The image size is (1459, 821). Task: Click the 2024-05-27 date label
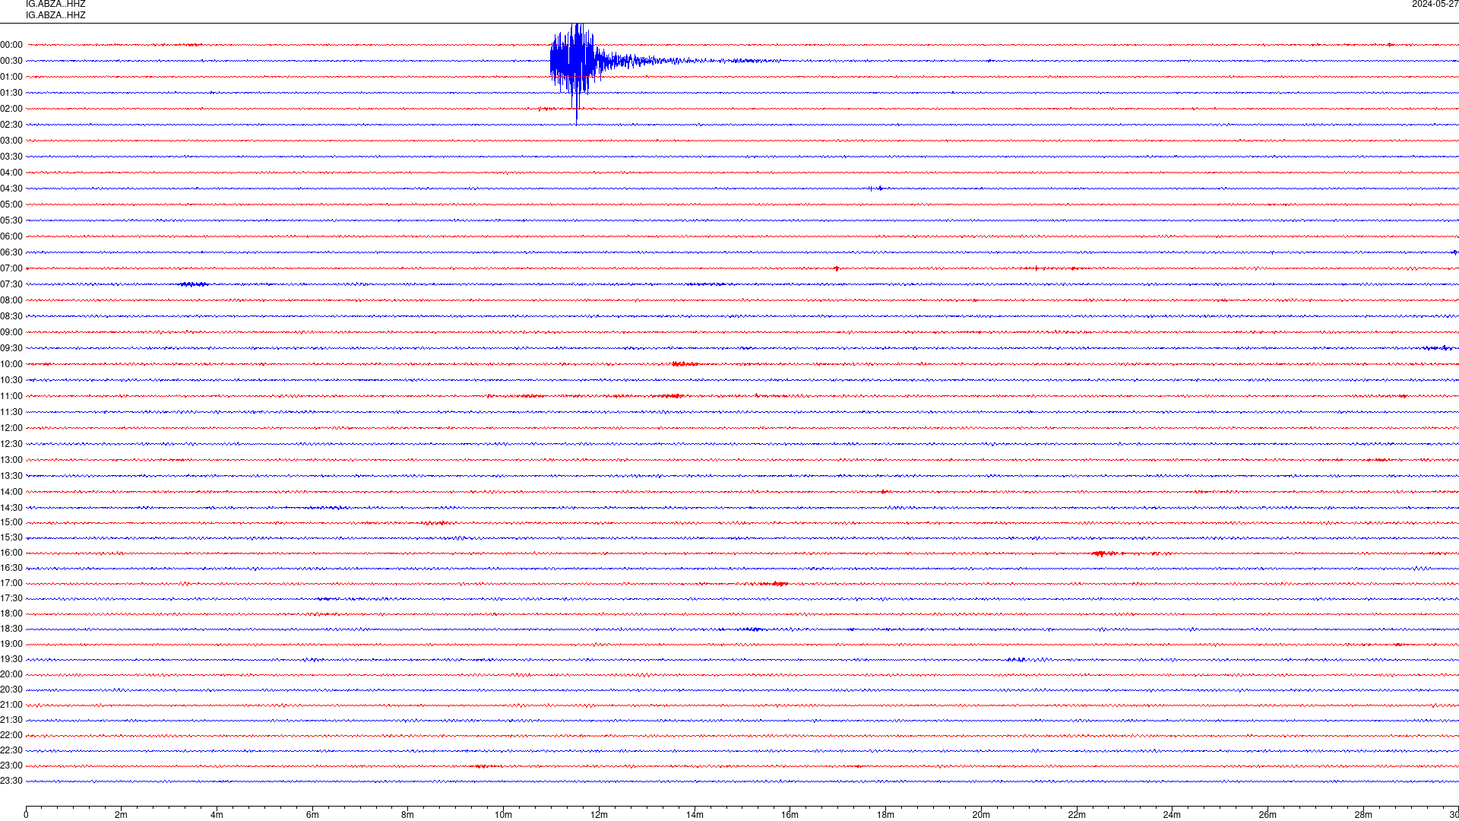tap(1435, 5)
